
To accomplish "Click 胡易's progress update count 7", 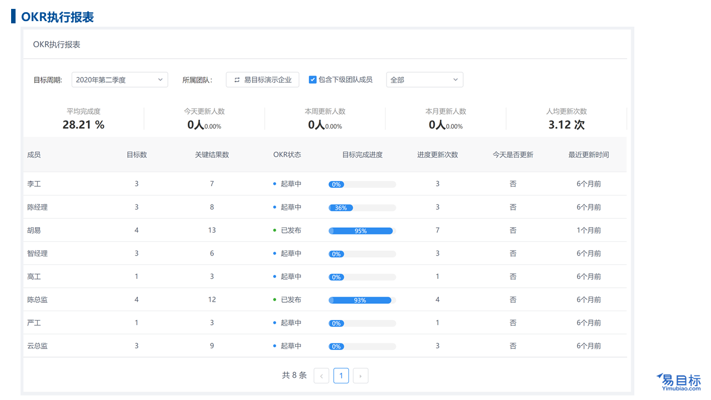I will pos(438,230).
